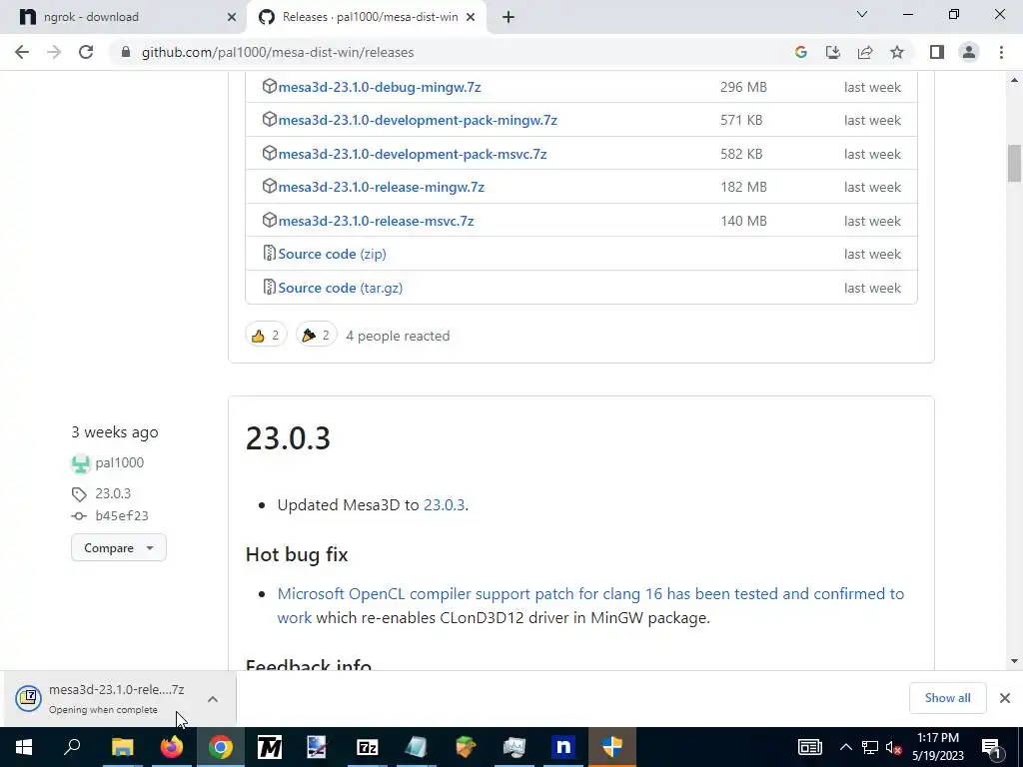The height and width of the screenshot is (767, 1023).
Task: Switch to the ngrok - download tab
Action: pyautogui.click(x=123, y=17)
